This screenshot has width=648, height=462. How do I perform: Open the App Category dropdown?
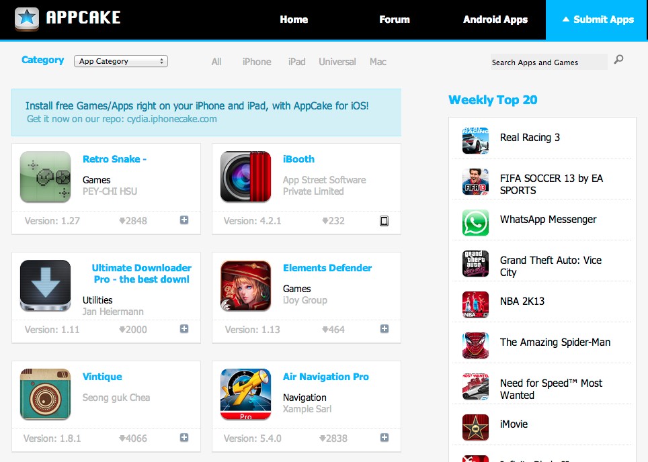tap(121, 61)
